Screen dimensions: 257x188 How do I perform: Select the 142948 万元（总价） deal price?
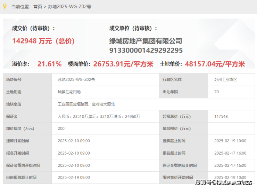[x=43, y=41]
